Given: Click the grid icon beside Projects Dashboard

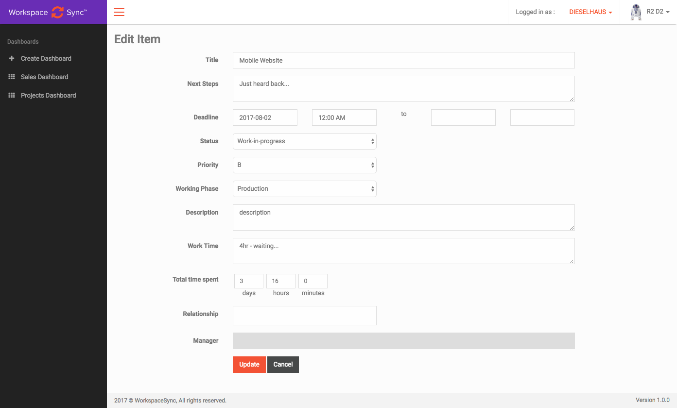Looking at the screenshot, I should tap(12, 95).
